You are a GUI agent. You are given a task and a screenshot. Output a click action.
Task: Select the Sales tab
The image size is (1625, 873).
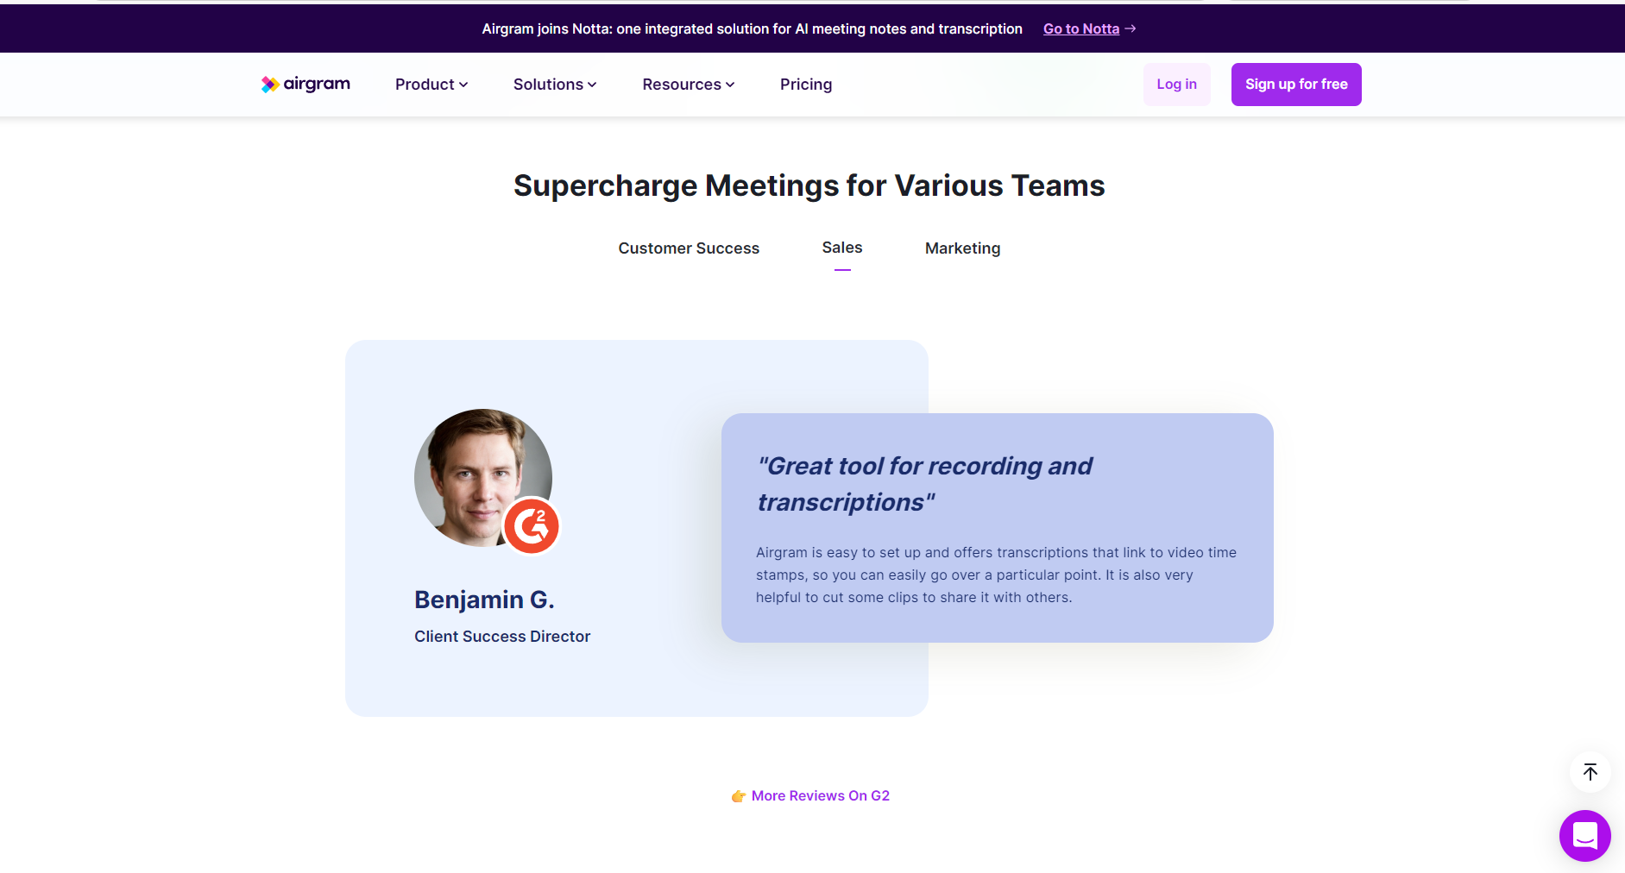[x=841, y=248]
